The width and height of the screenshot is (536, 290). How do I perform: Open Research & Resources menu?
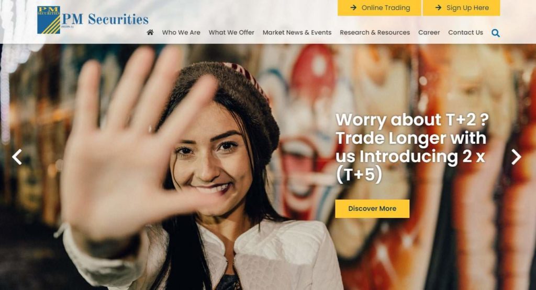pos(375,32)
